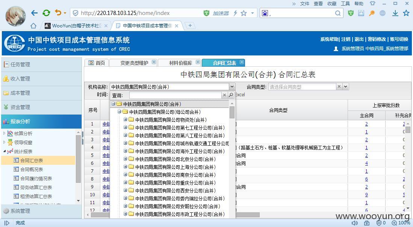The width and height of the screenshot is (413, 227).
Task: Click the orange undo arrow icon
Action: [x=58, y=13]
